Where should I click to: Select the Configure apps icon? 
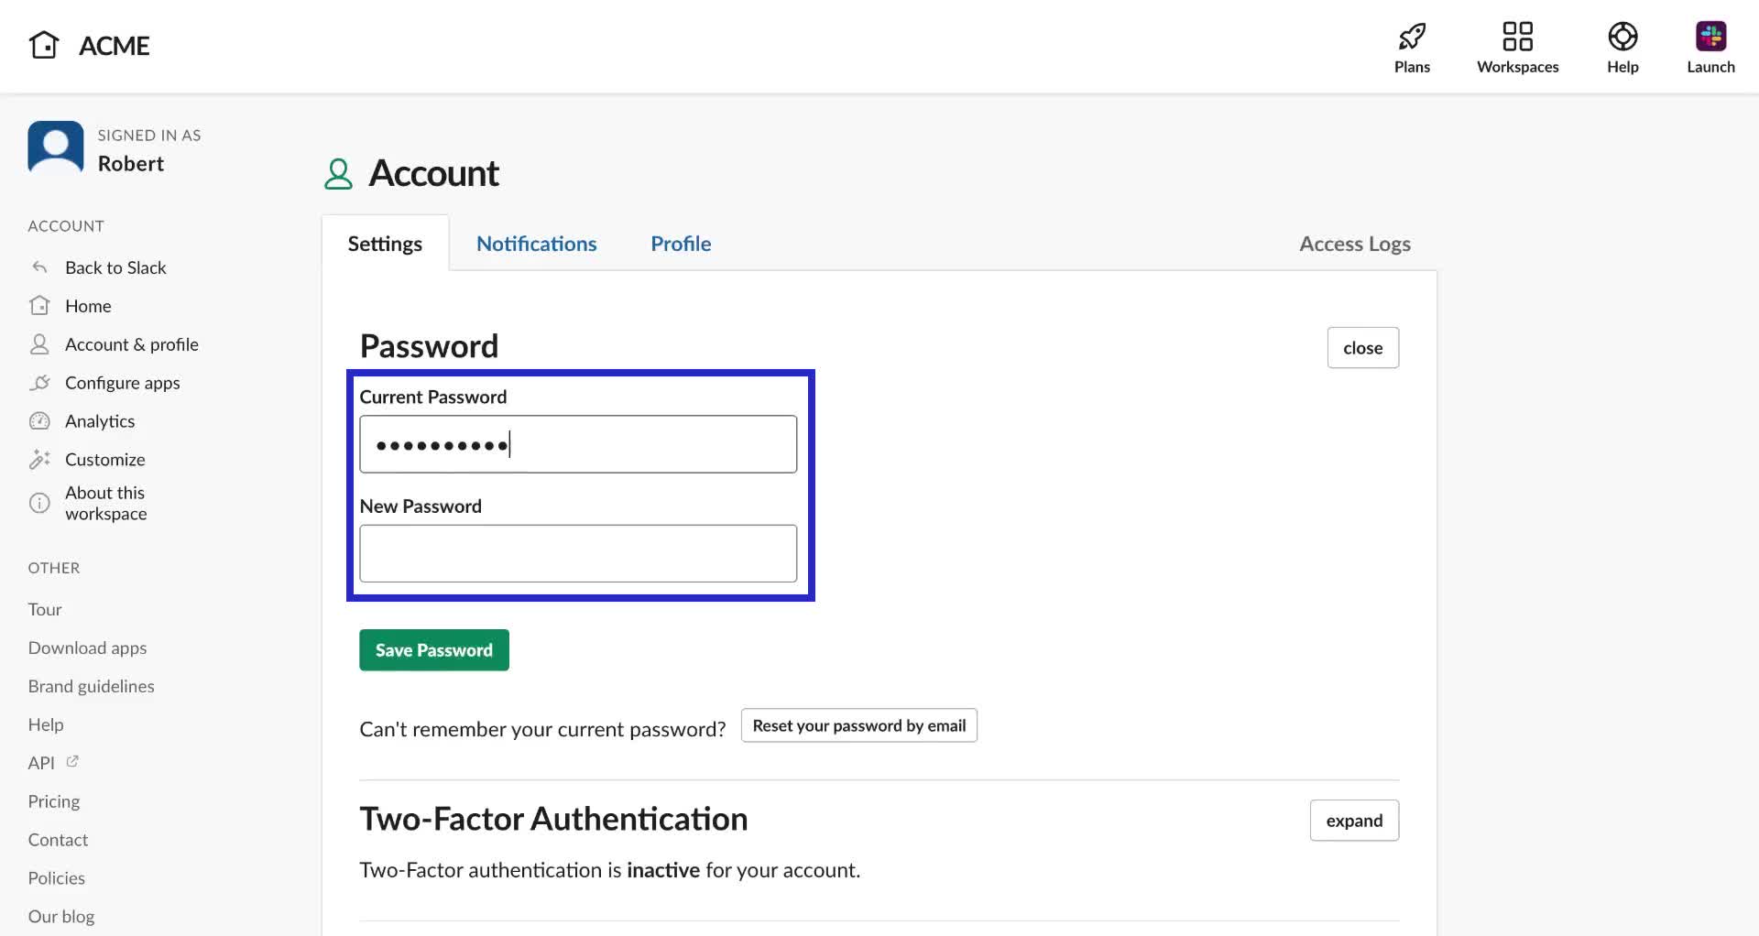point(40,383)
